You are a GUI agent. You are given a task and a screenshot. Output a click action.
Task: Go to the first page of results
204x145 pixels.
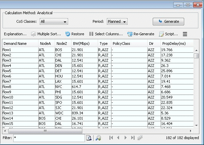(111, 138)
